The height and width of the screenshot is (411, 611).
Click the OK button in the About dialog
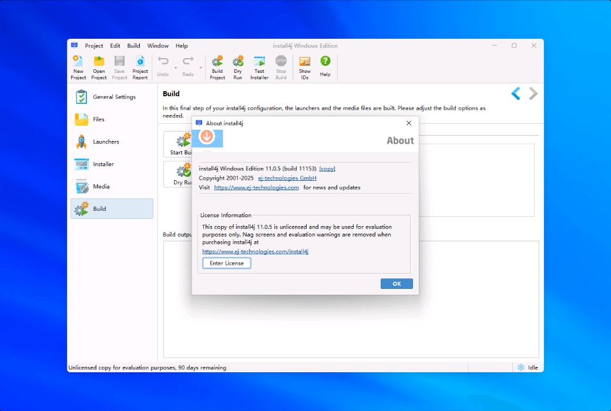(397, 284)
